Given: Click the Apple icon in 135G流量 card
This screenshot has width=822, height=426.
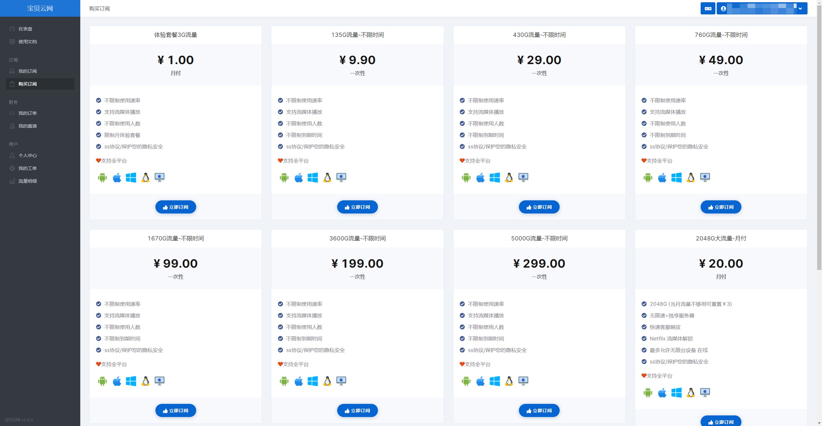Looking at the screenshot, I should tap(299, 177).
